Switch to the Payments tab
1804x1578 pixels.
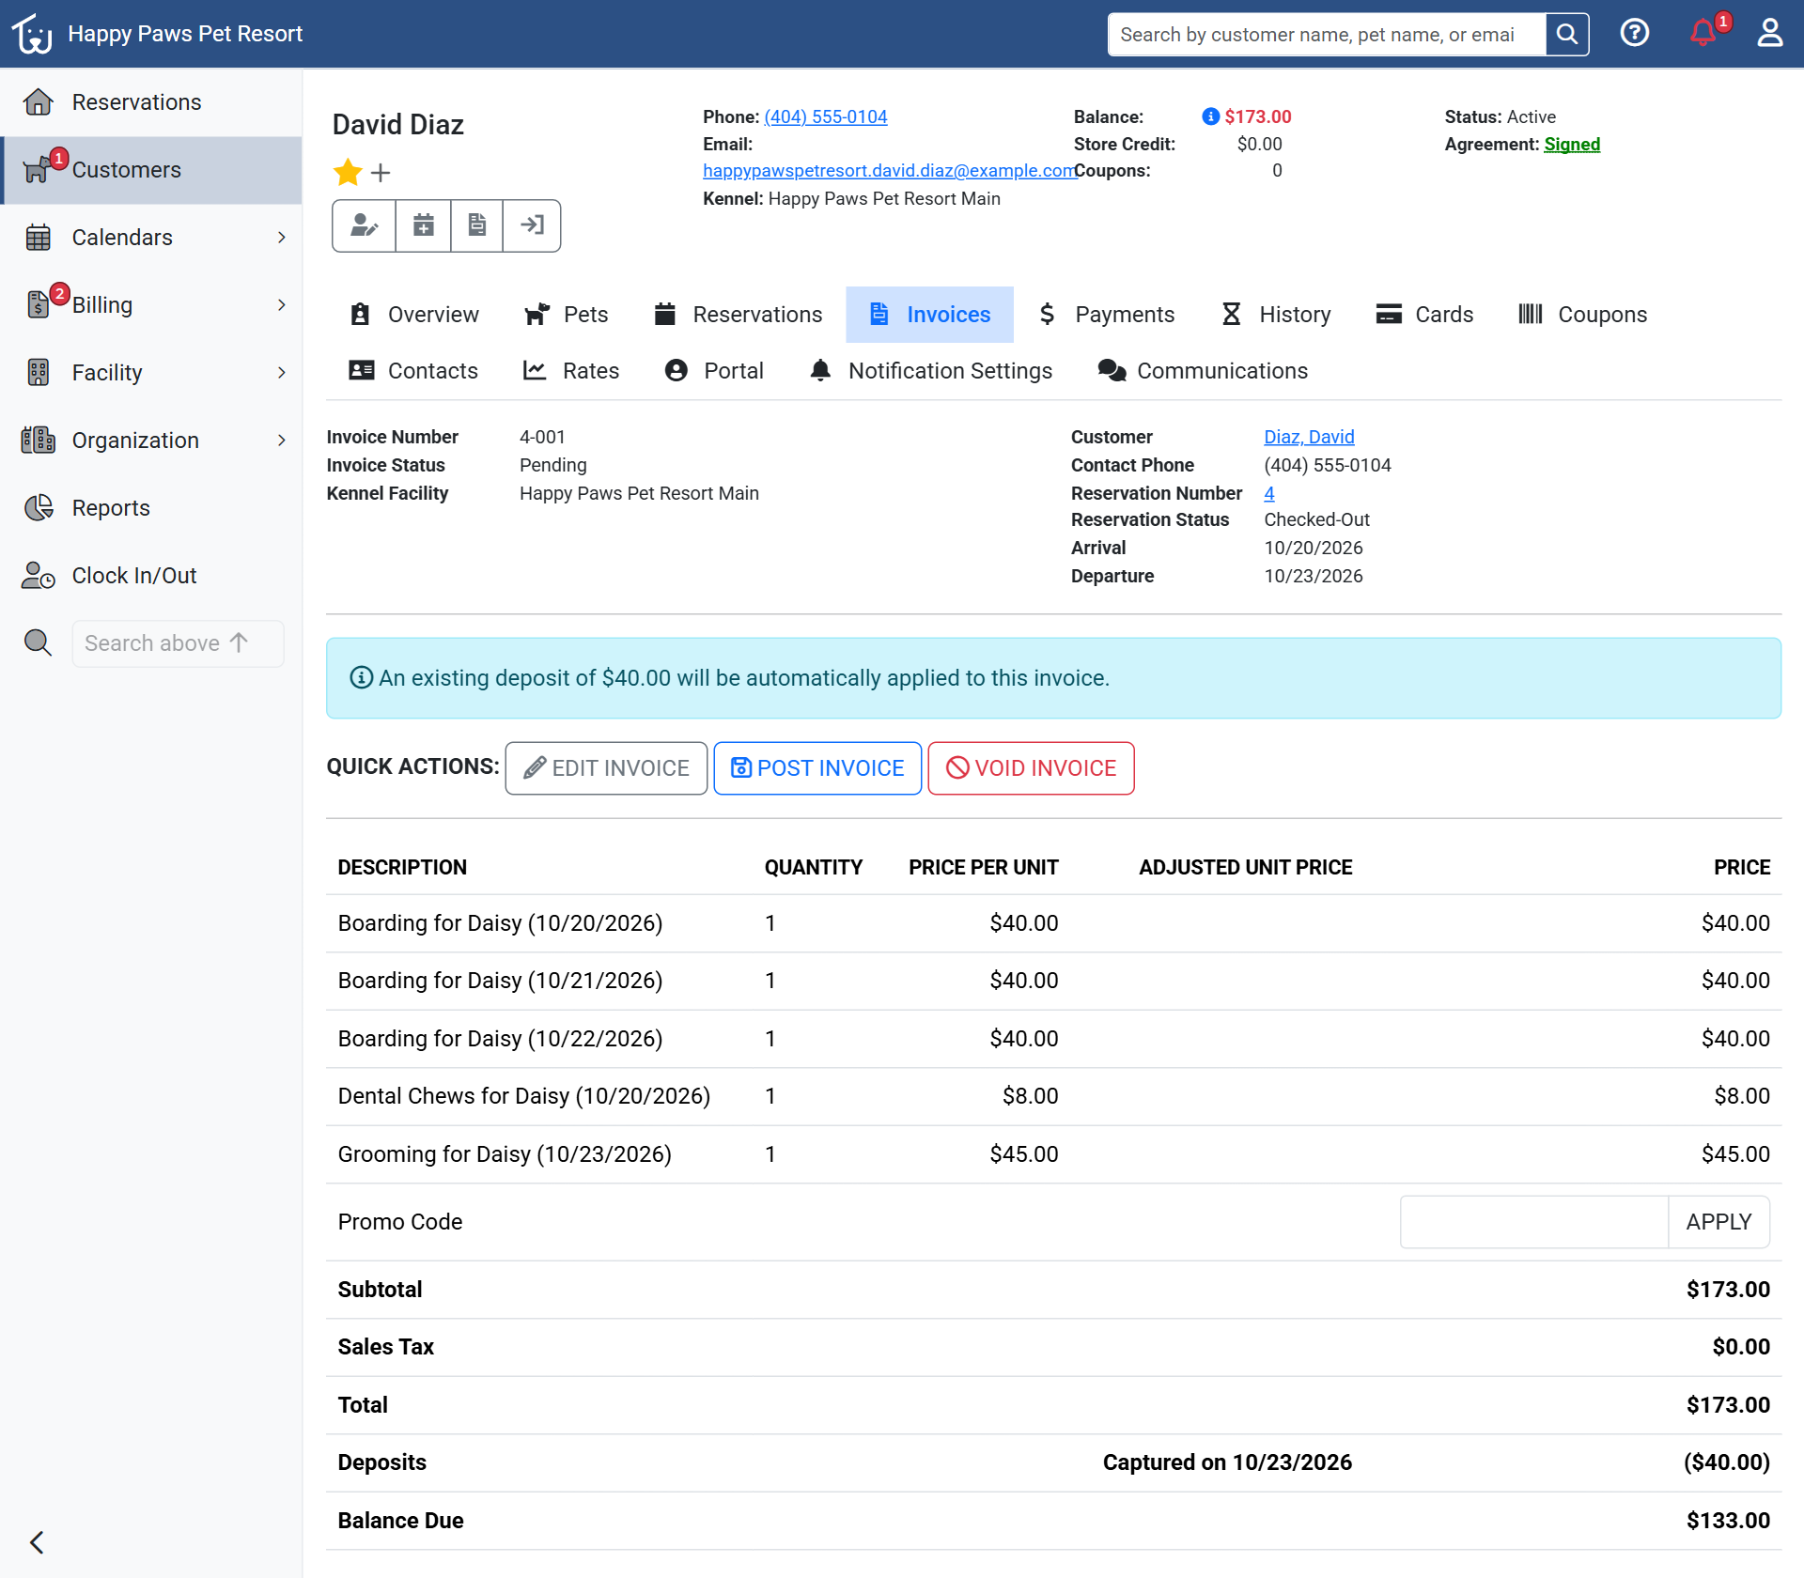point(1106,315)
